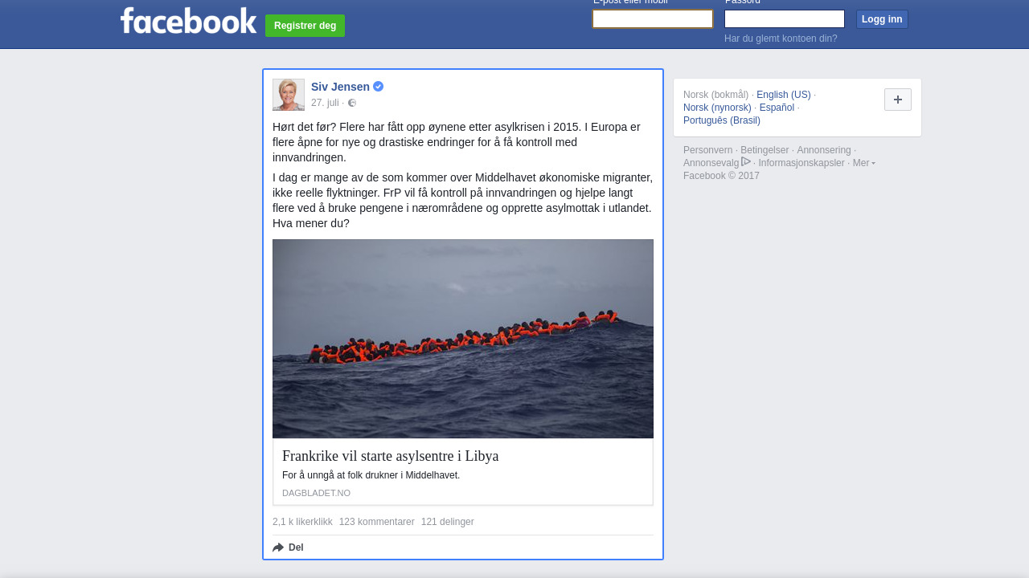
Task: Open the Personvern footer link
Action: point(708,150)
